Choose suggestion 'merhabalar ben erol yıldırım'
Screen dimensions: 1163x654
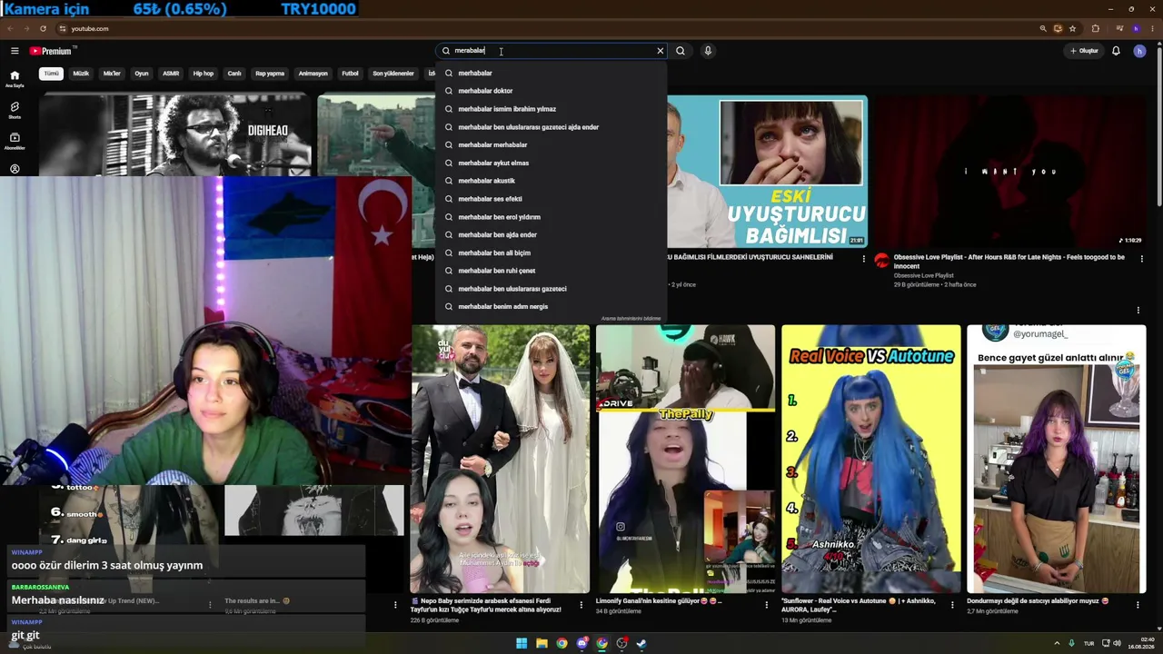tap(551, 217)
